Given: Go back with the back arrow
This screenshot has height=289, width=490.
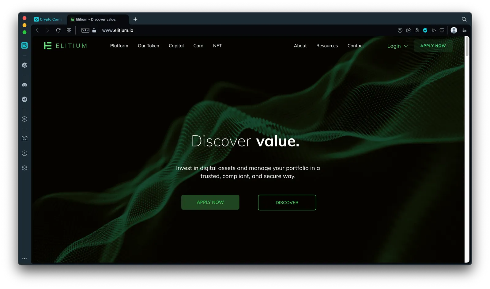Looking at the screenshot, I should click(x=37, y=30).
